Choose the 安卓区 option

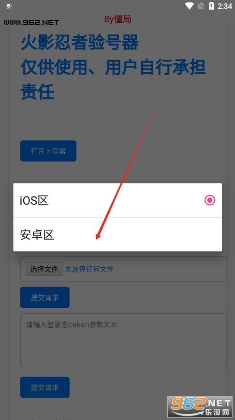(x=117, y=234)
